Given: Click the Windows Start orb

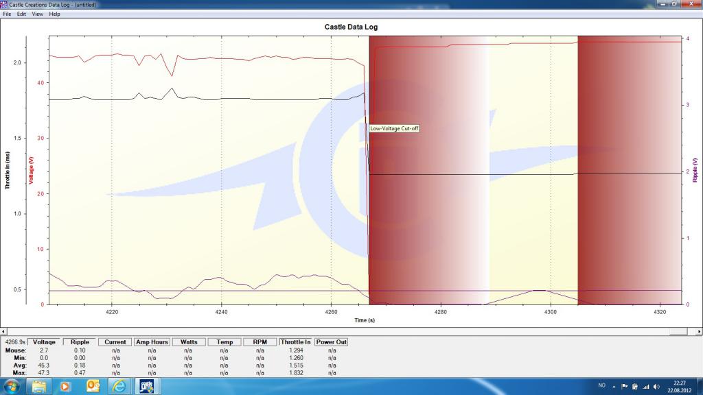Looking at the screenshot, I should 12,386.
